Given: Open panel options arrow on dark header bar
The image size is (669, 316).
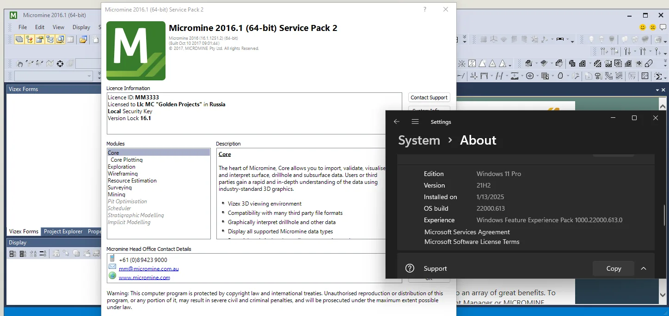Looking at the screenshot, I should click(657, 90).
